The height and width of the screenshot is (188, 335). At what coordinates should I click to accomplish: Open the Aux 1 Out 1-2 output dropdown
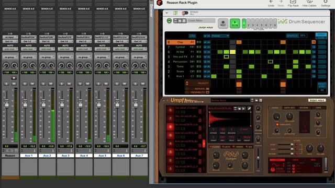pos(29,41)
